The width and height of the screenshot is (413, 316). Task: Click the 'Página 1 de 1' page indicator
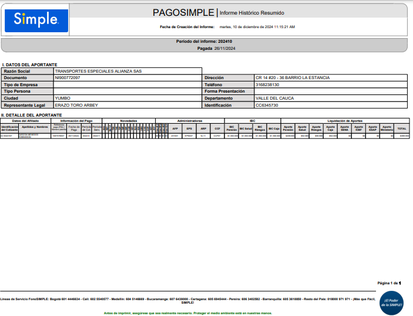[389, 283]
